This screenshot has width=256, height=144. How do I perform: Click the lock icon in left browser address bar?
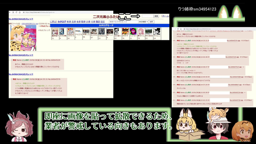[24, 12]
